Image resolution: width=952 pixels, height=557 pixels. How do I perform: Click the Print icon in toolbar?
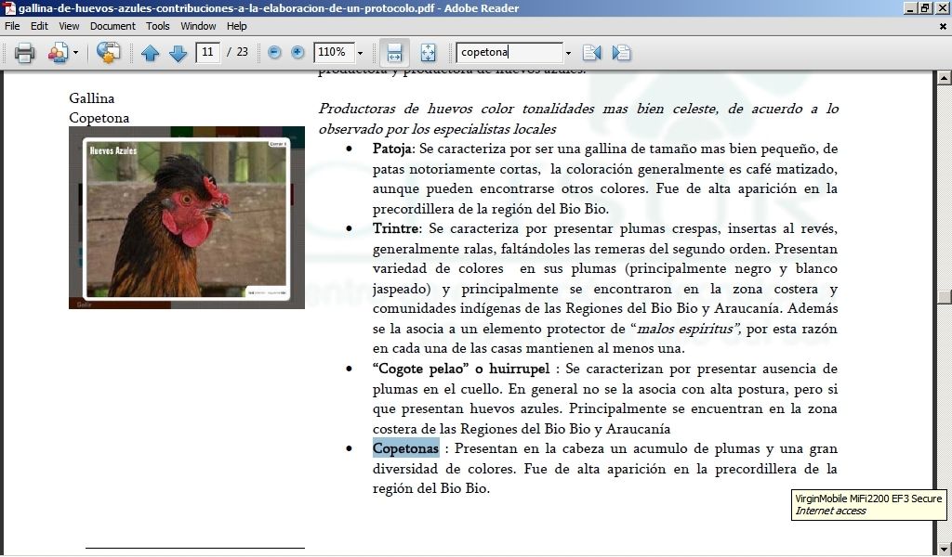[x=25, y=53]
